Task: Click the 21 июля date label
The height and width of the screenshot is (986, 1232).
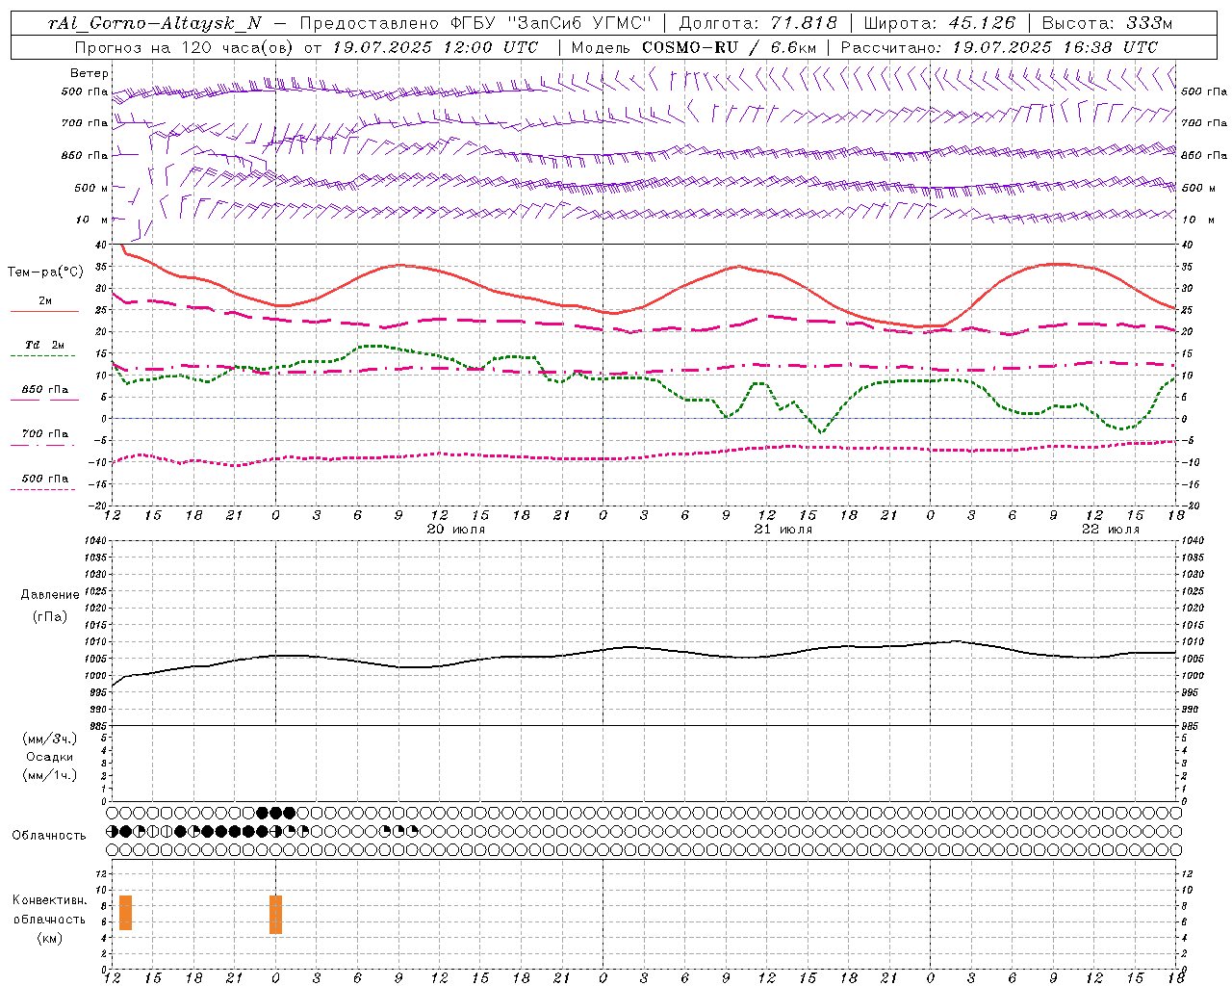Action: pos(783,530)
